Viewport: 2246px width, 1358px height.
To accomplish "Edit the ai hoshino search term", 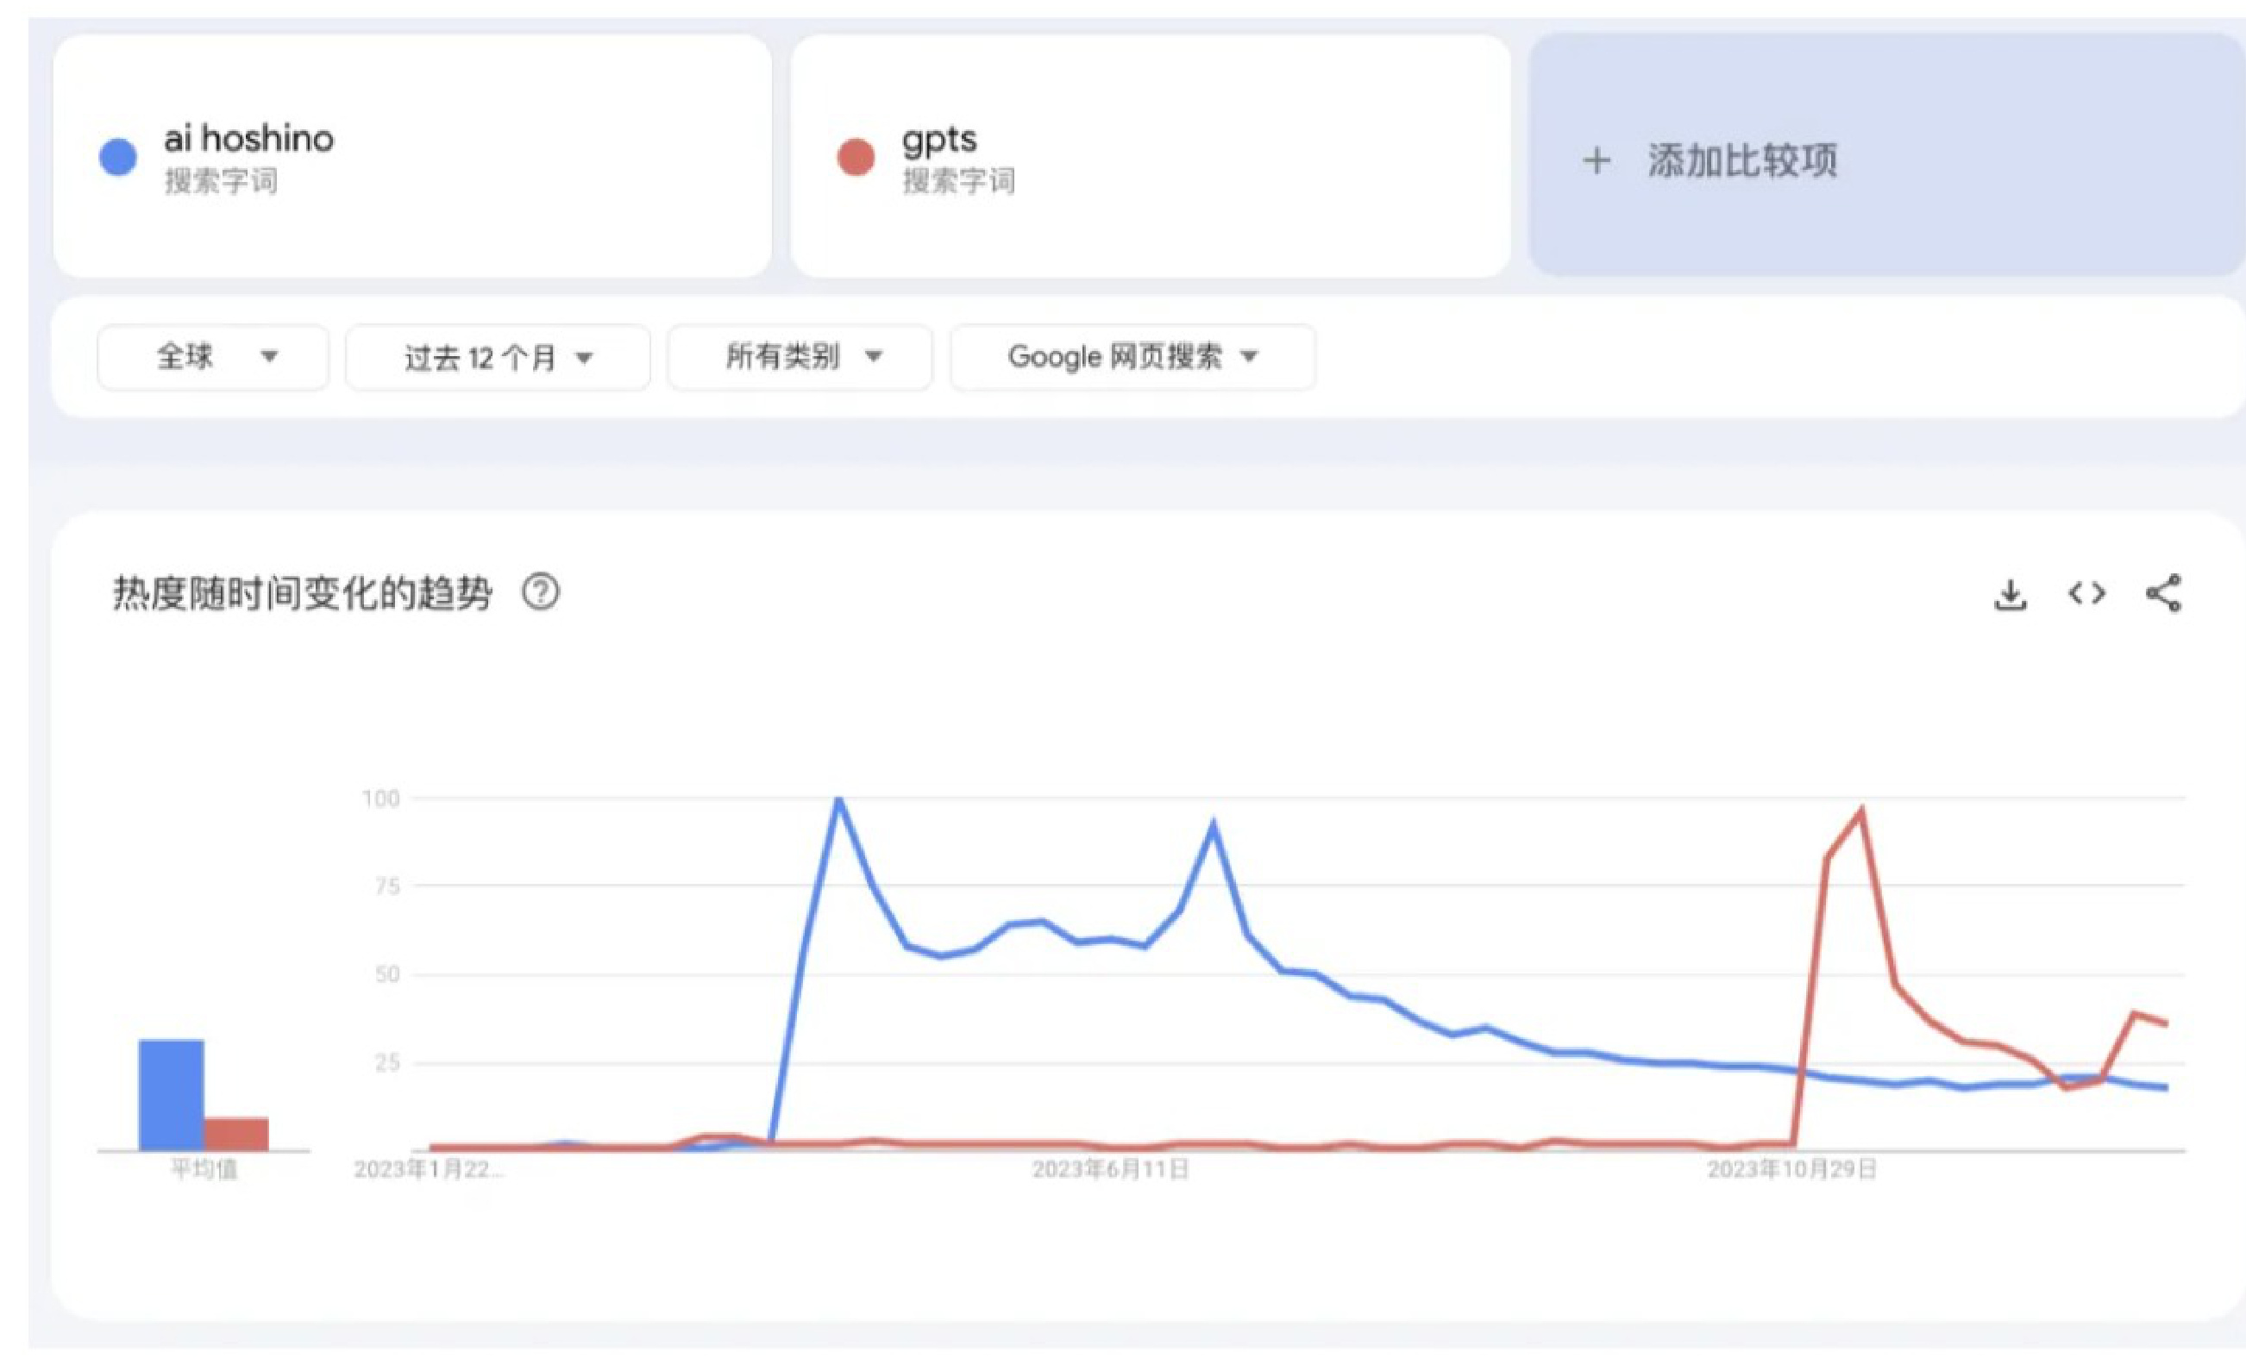I will [249, 140].
